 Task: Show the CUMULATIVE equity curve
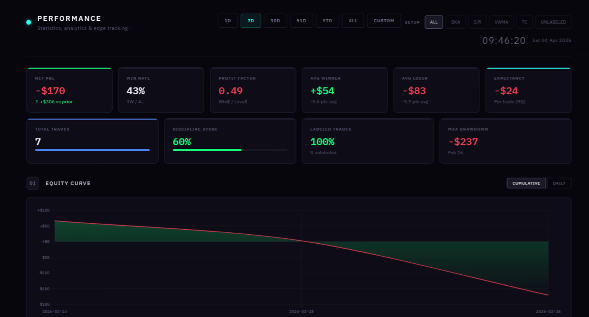(x=526, y=183)
